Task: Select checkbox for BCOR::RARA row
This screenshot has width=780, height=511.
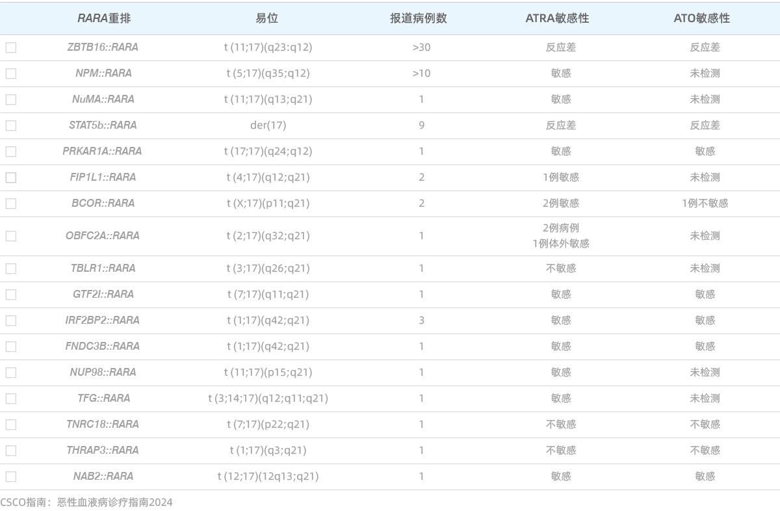Action: tap(11, 203)
